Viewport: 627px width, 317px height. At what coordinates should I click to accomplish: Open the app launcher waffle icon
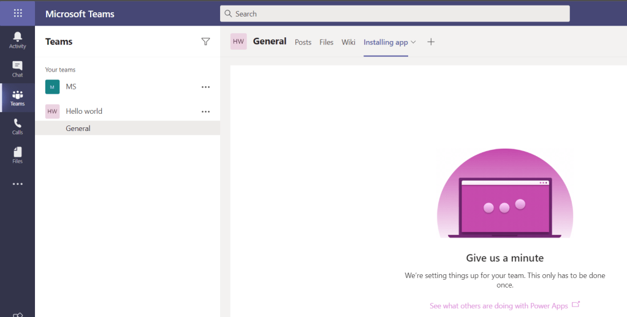coord(18,13)
